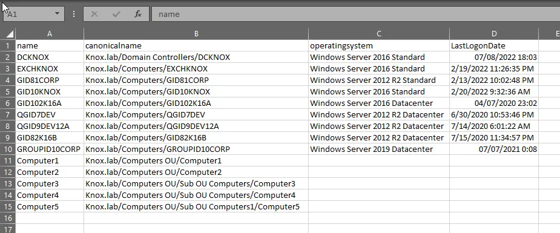Click cell A3 with EXCHKNOX

click(x=50, y=68)
